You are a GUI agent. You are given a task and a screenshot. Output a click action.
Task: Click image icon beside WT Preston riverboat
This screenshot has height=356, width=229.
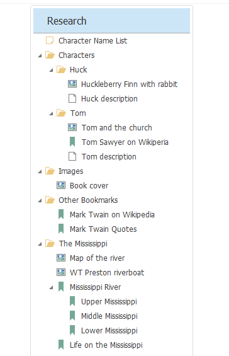pos(61,272)
